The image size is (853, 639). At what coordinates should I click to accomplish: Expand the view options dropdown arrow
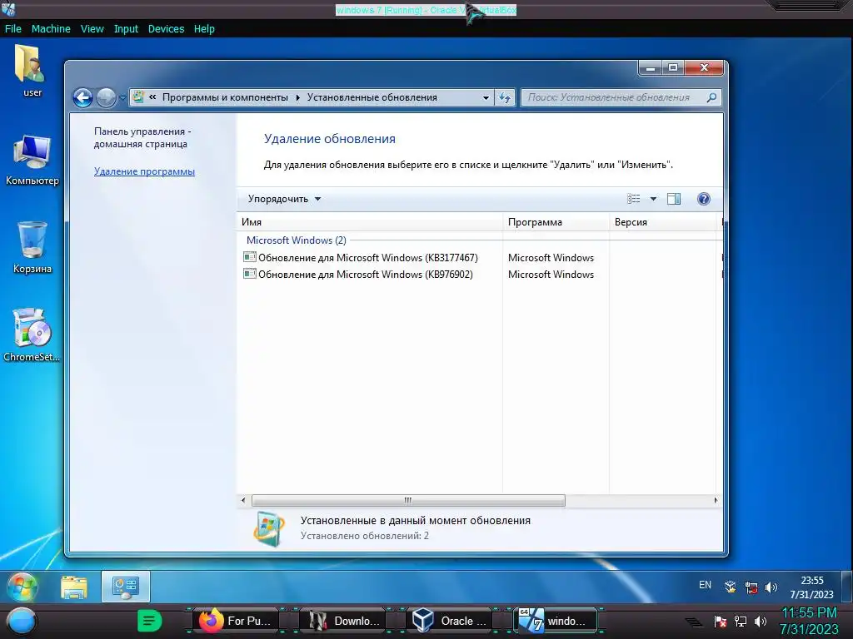click(653, 199)
